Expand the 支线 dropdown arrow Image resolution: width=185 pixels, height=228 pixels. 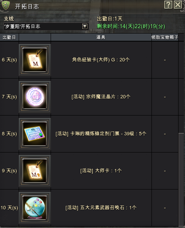(x=85, y=26)
